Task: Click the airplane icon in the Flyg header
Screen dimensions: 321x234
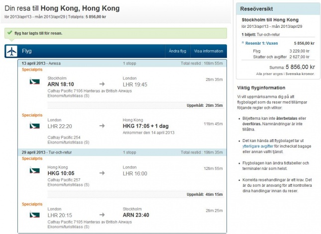Action: click(x=12, y=51)
